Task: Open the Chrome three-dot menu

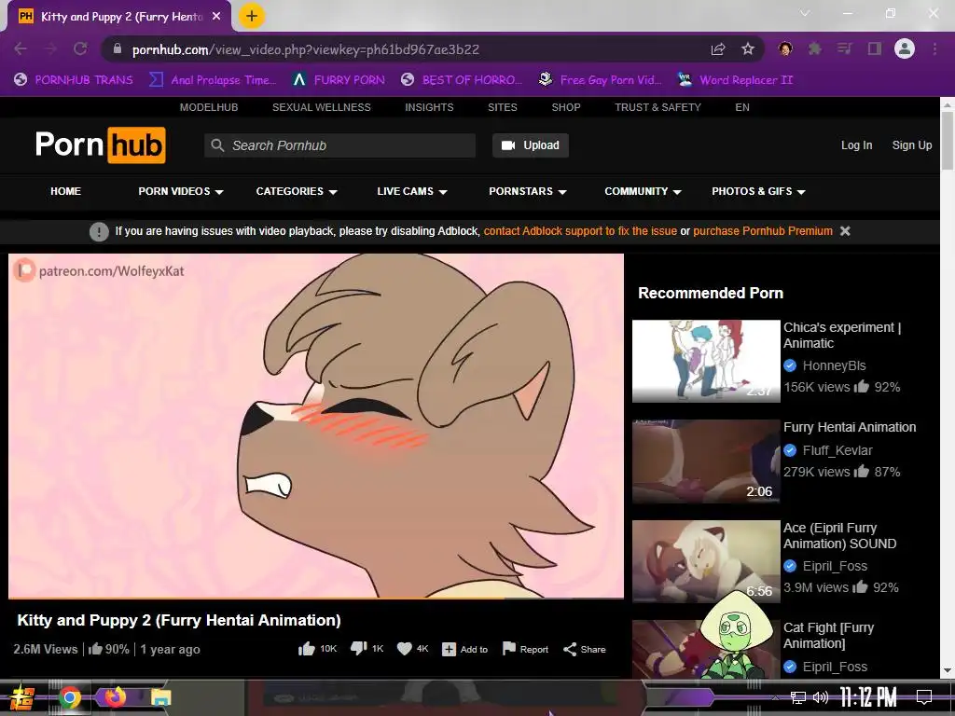Action: (x=934, y=48)
